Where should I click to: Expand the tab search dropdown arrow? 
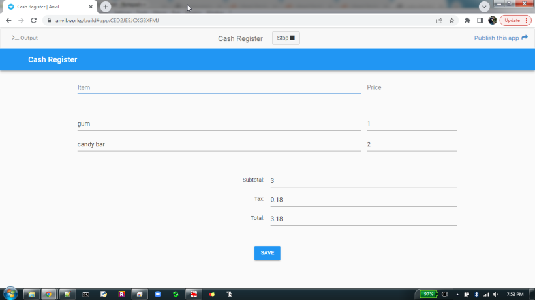pos(484,7)
